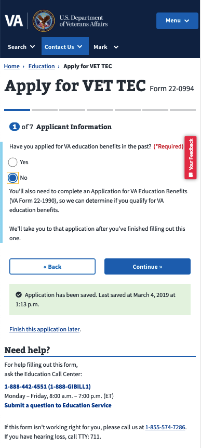Click the Veterans Affairs eagle seal
201x448 pixels.
point(44,20)
